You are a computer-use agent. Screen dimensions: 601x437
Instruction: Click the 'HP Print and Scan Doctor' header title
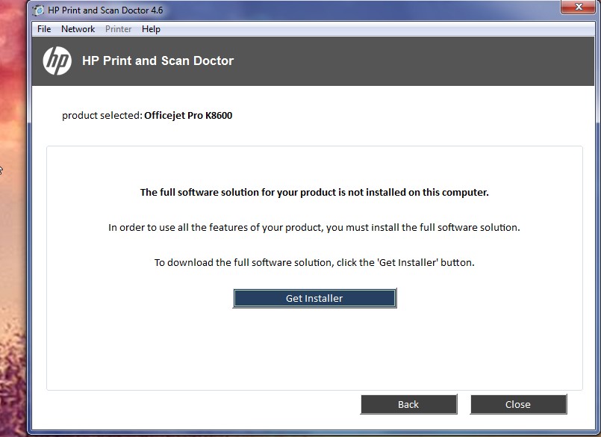click(x=158, y=61)
